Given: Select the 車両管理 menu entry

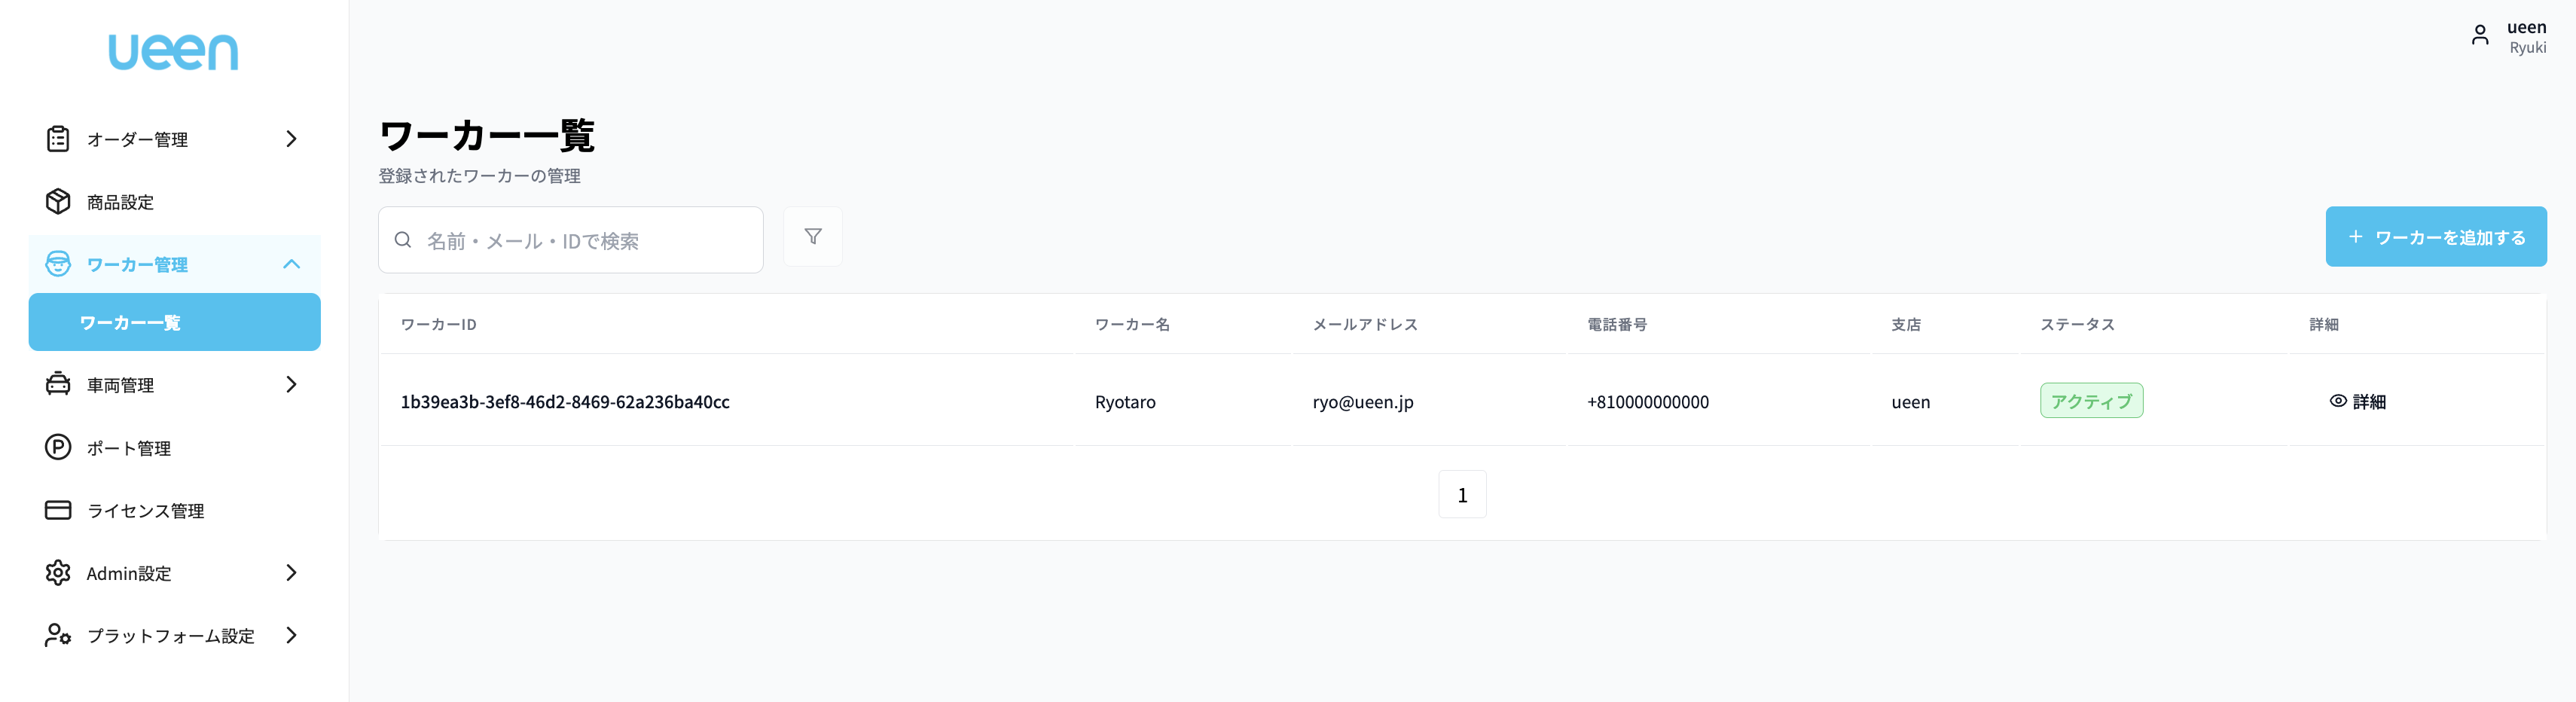Looking at the screenshot, I should pyautogui.click(x=120, y=384).
